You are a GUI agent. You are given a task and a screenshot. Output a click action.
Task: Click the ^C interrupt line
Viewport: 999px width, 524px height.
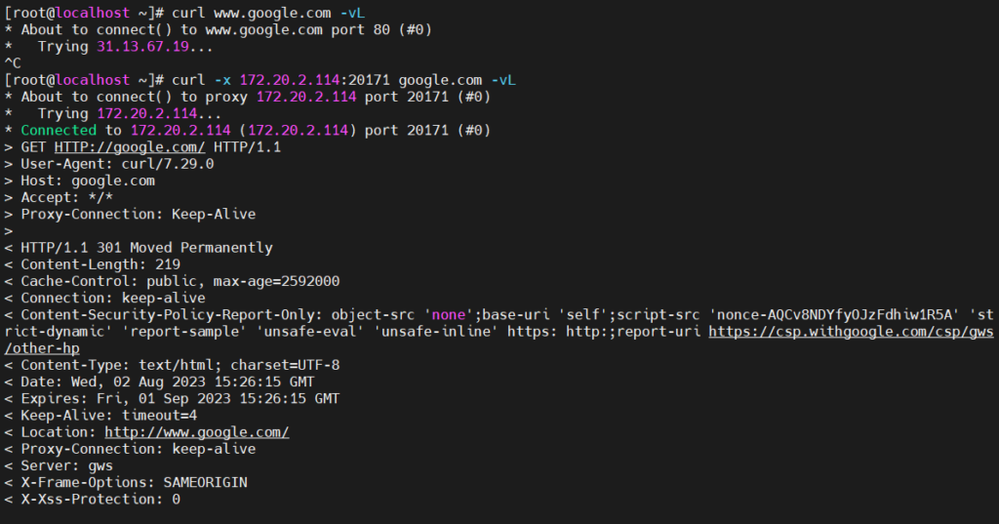[x=12, y=63]
